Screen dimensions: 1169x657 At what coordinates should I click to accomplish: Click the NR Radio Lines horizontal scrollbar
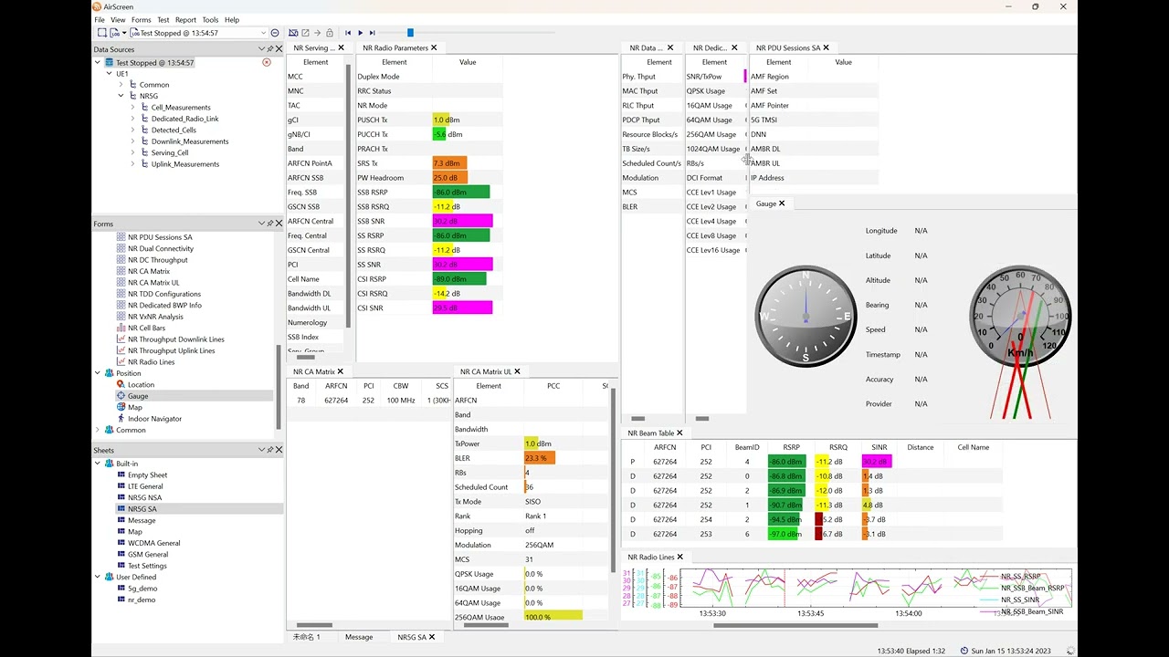(795, 626)
